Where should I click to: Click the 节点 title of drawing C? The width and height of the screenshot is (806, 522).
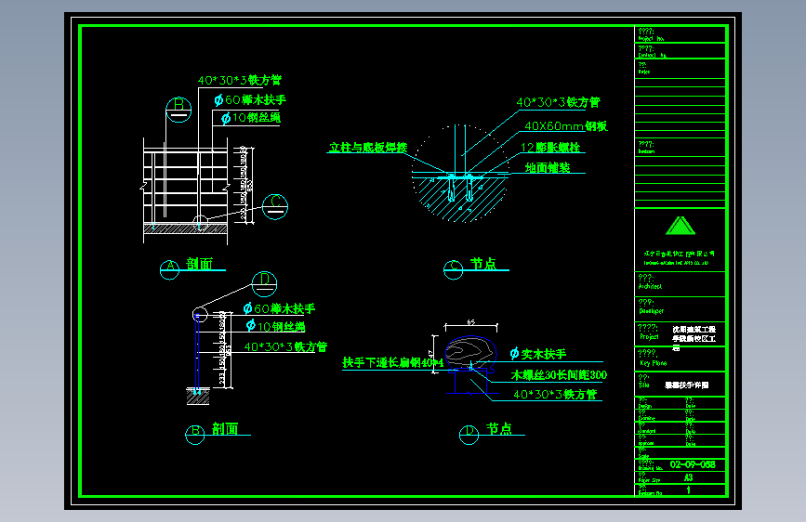pos(483,264)
